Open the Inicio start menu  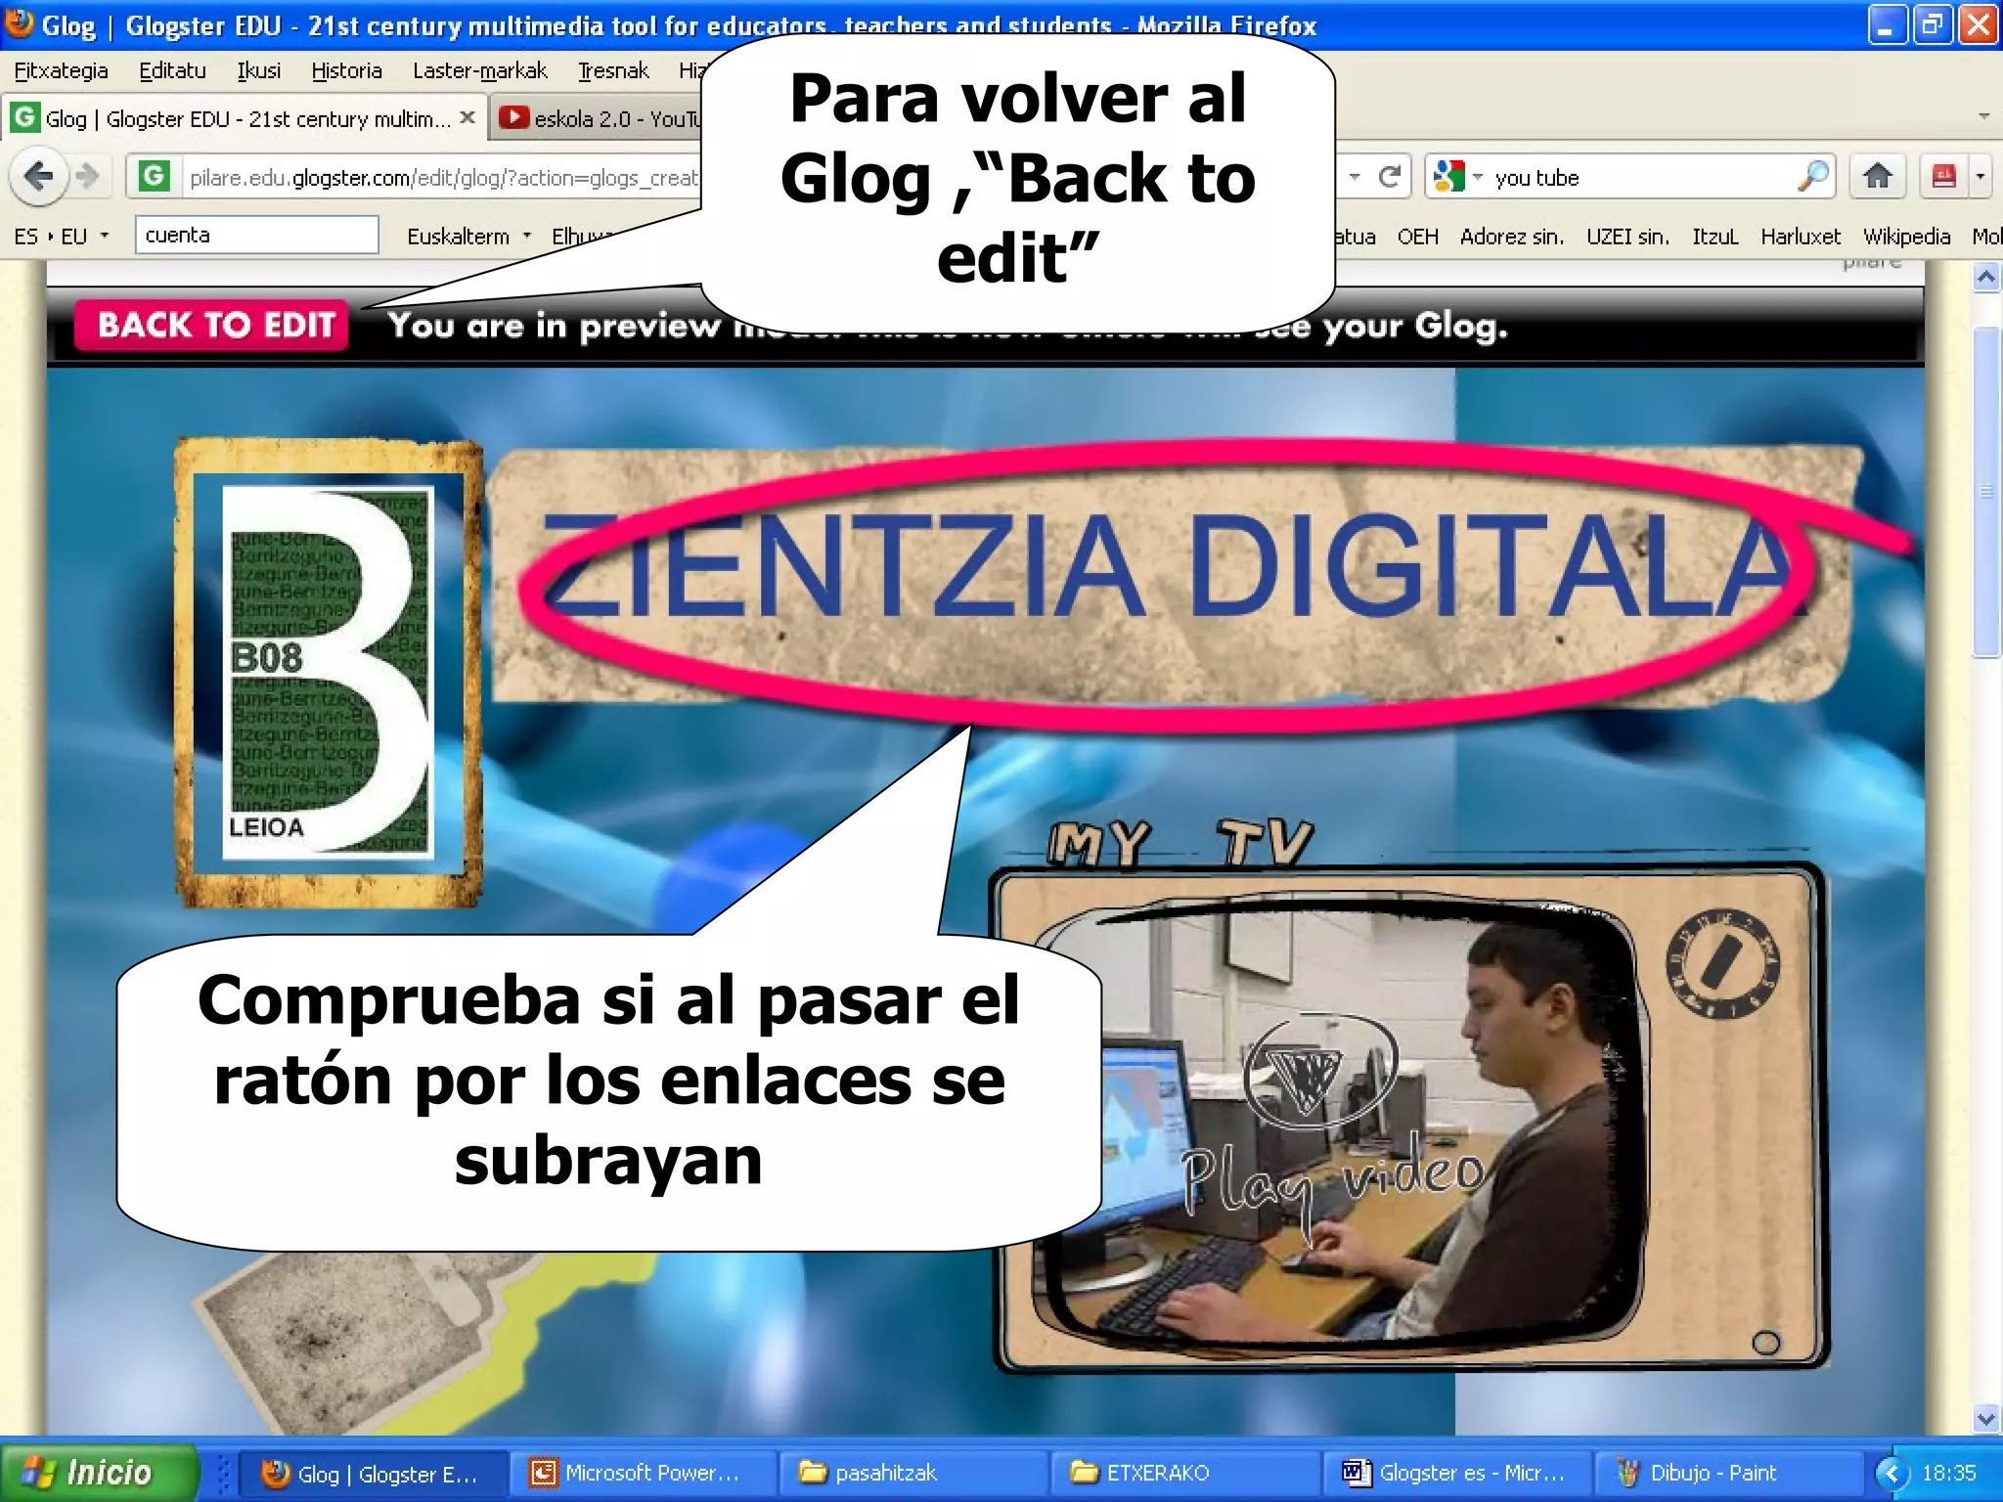click(x=98, y=1472)
